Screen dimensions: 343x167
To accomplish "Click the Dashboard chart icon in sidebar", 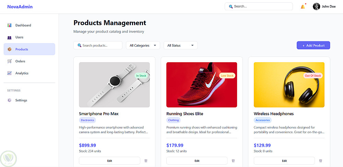I will [x=10, y=25].
